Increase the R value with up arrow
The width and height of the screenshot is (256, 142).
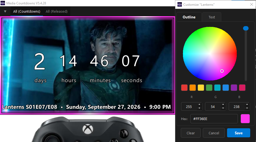(199, 104)
